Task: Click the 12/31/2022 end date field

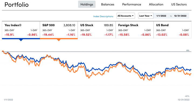Action: (x=180, y=16)
